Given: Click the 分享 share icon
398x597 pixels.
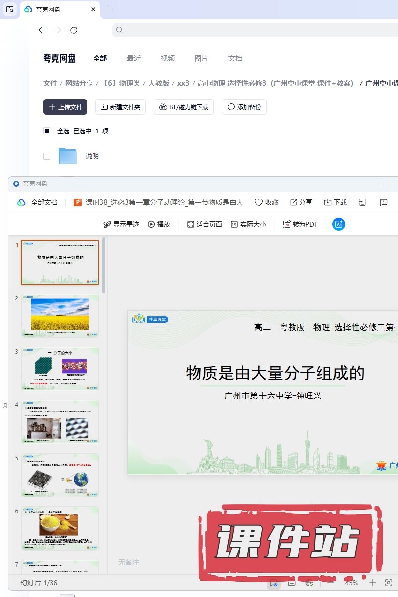Looking at the screenshot, I should pyautogui.click(x=294, y=202).
